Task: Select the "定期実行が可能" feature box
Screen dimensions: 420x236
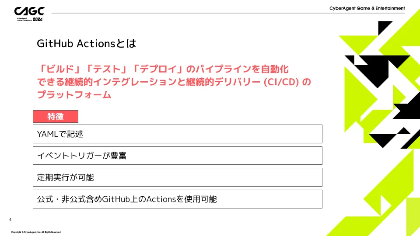Action: click(x=177, y=177)
